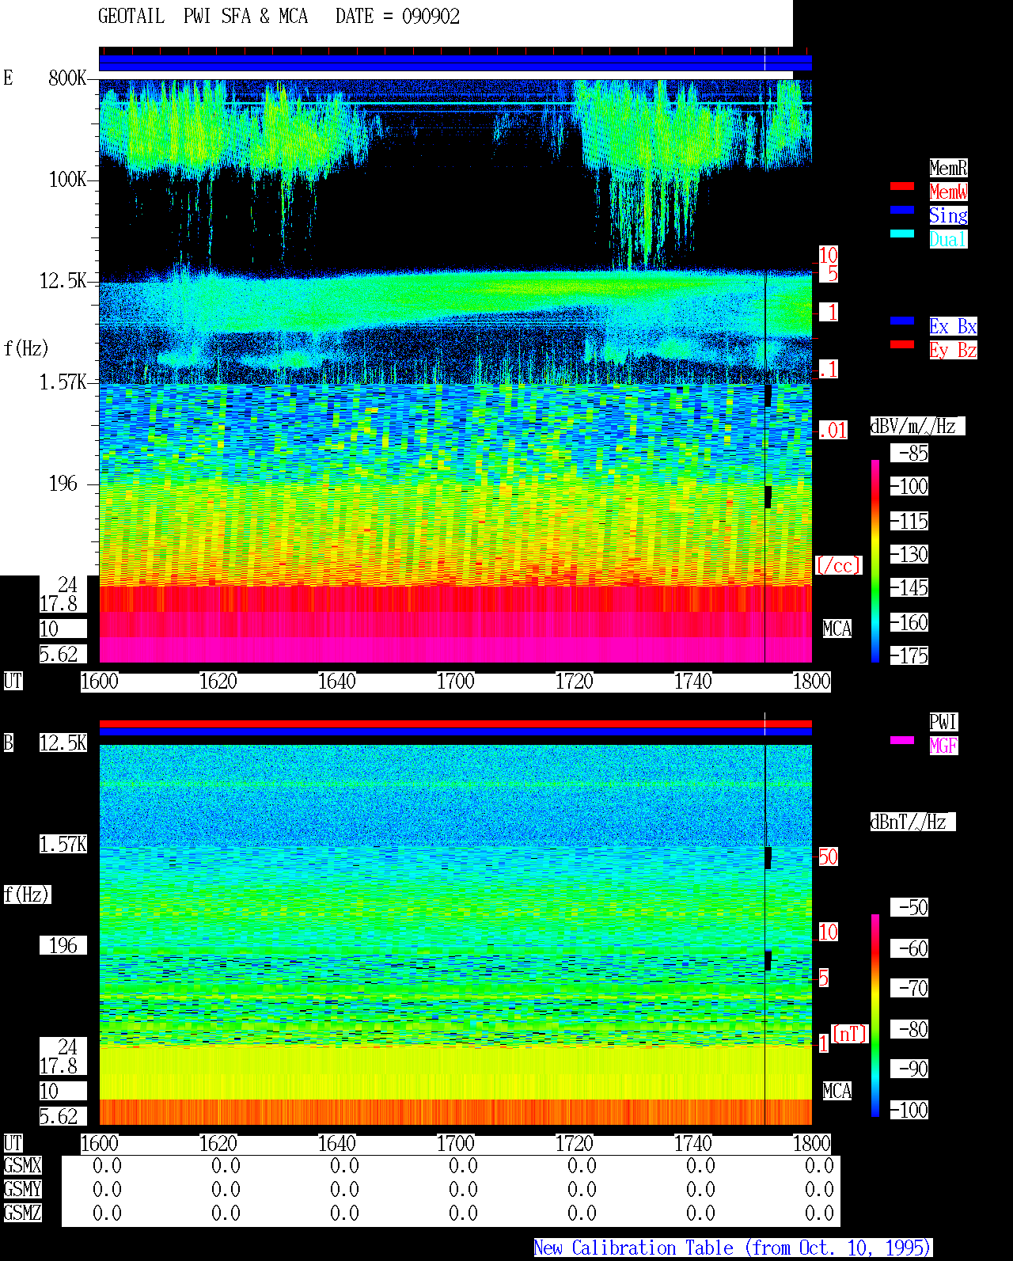Select the Dual legend label
1013x1261 pixels.
tap(948, 239)
